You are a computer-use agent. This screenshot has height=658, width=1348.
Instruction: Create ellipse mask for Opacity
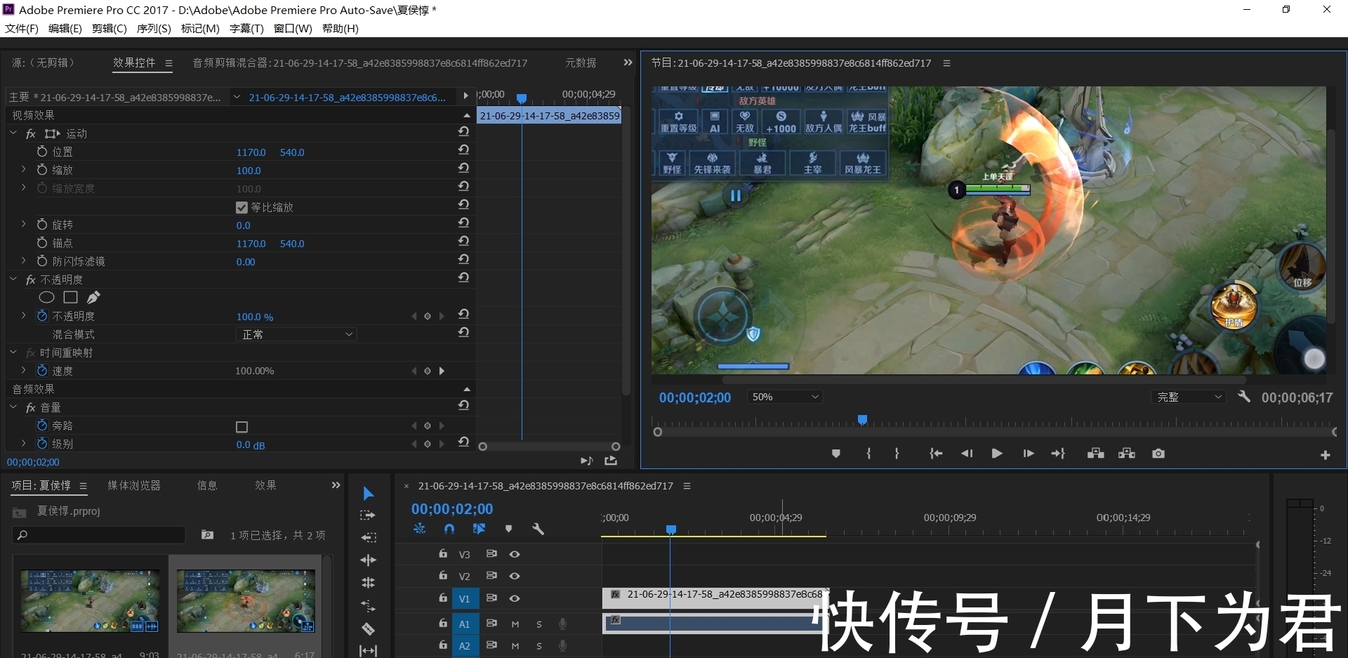click(46, 297)
